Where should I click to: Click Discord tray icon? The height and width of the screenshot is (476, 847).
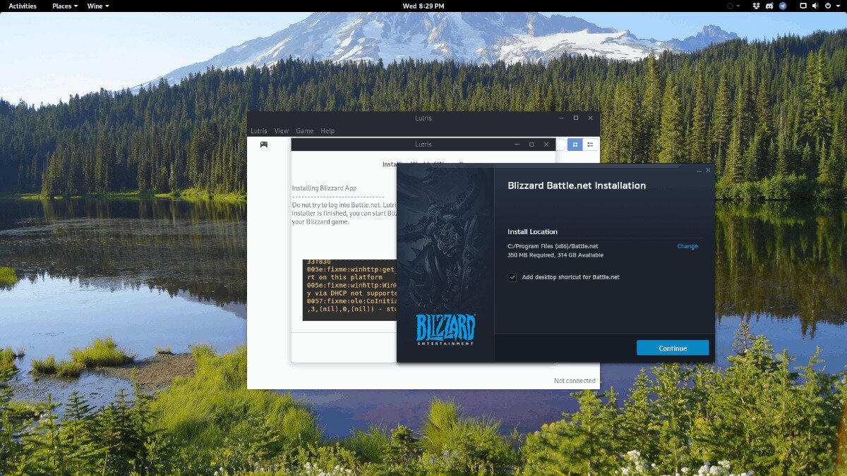click(x=769, y=6)
